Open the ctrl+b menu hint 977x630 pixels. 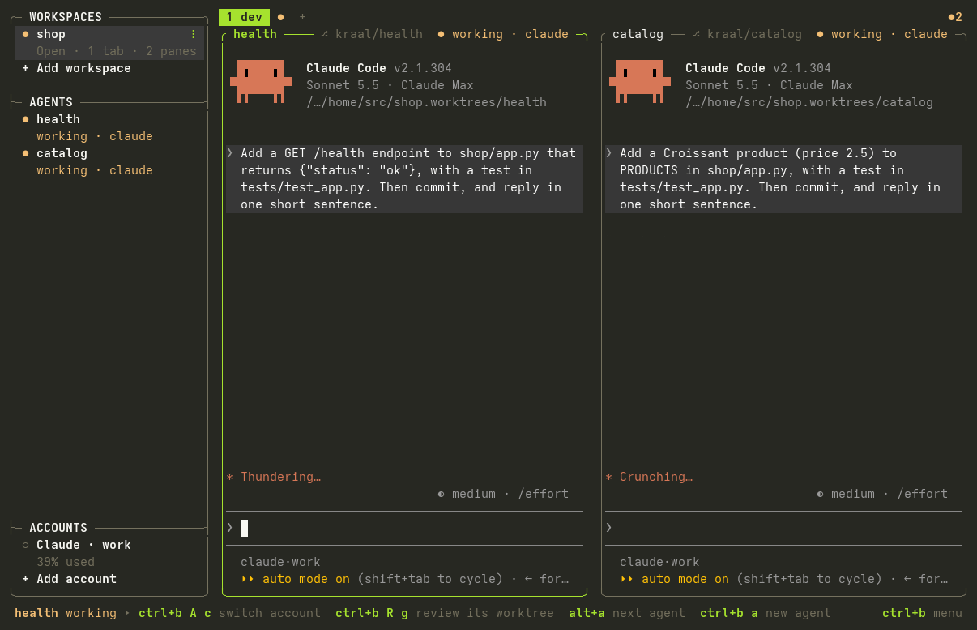[x=923, y=613]
